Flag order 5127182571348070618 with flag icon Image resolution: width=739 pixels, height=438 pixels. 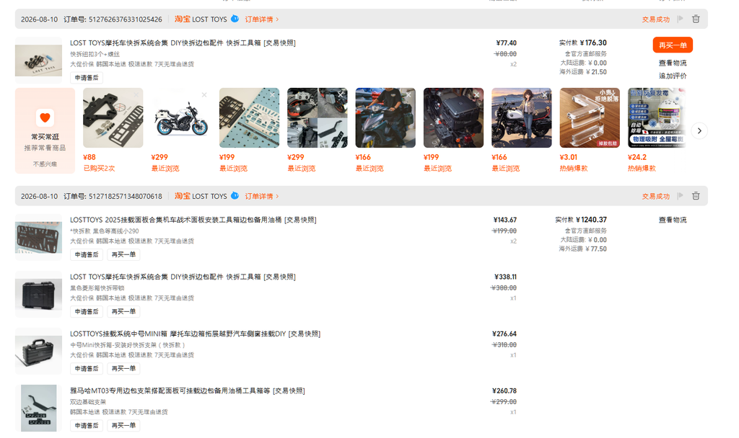pyautogui.click(x=680, y=196)
